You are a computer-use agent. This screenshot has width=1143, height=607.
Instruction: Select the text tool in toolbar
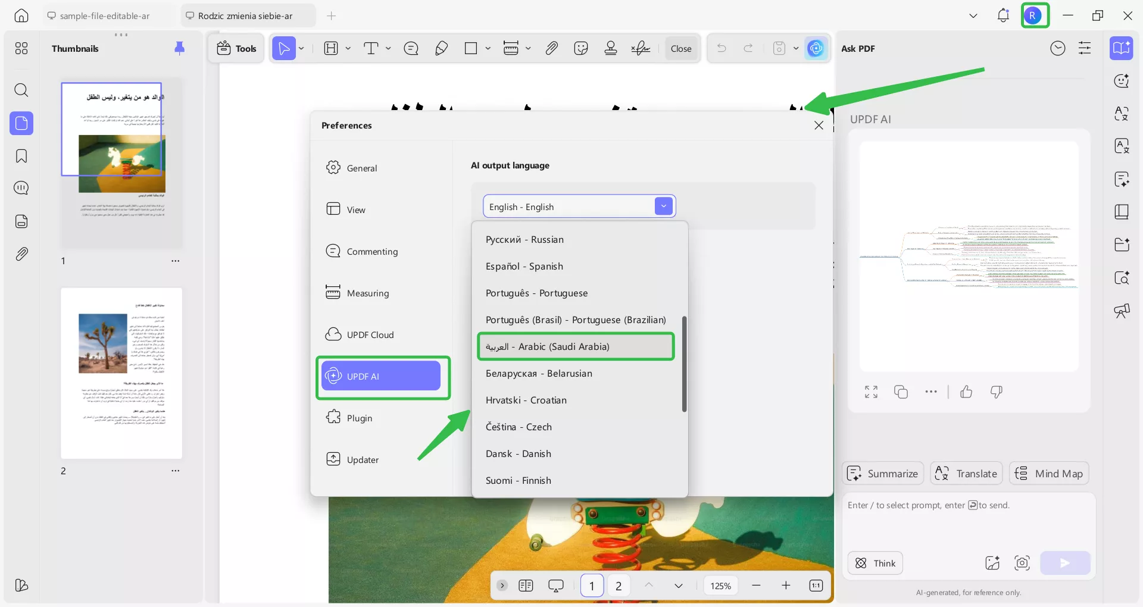pos(371,48)
